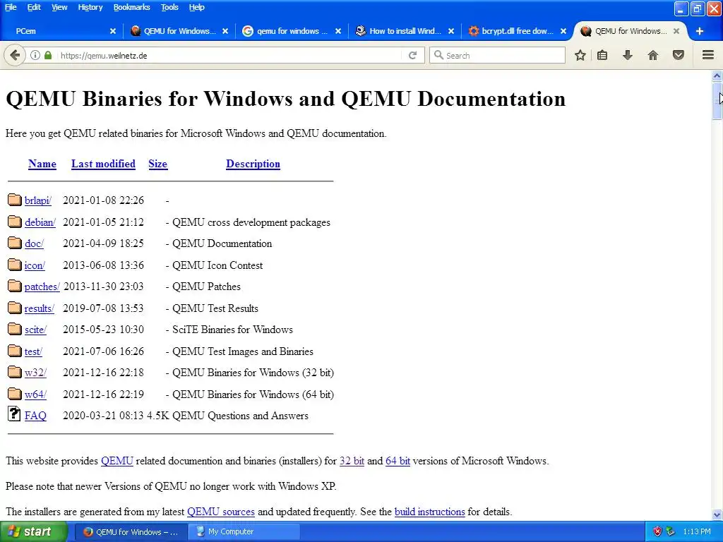Switch to the 'qemu for windows' Google tab

292,31
